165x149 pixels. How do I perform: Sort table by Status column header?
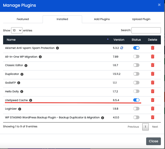[136, 40]
